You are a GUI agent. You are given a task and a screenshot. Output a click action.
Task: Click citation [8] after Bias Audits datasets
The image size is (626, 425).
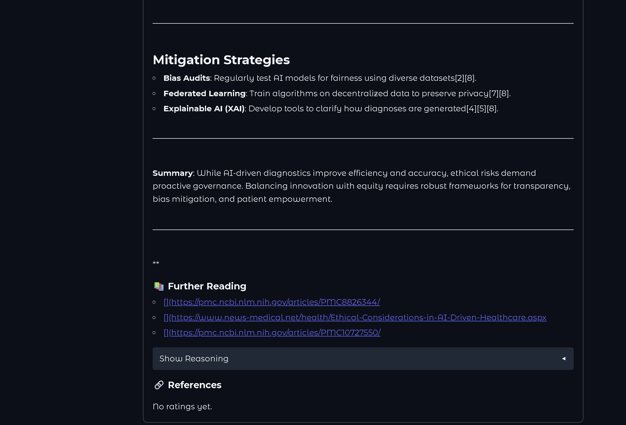point(470,78)
